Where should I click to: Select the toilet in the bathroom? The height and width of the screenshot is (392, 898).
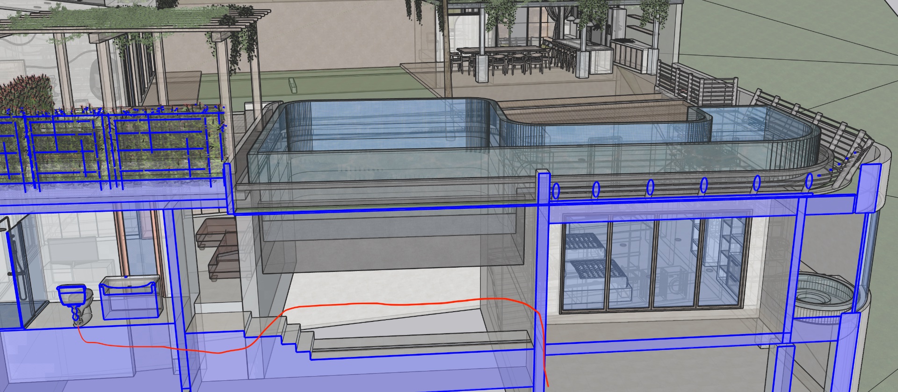(x=76, y=304)
